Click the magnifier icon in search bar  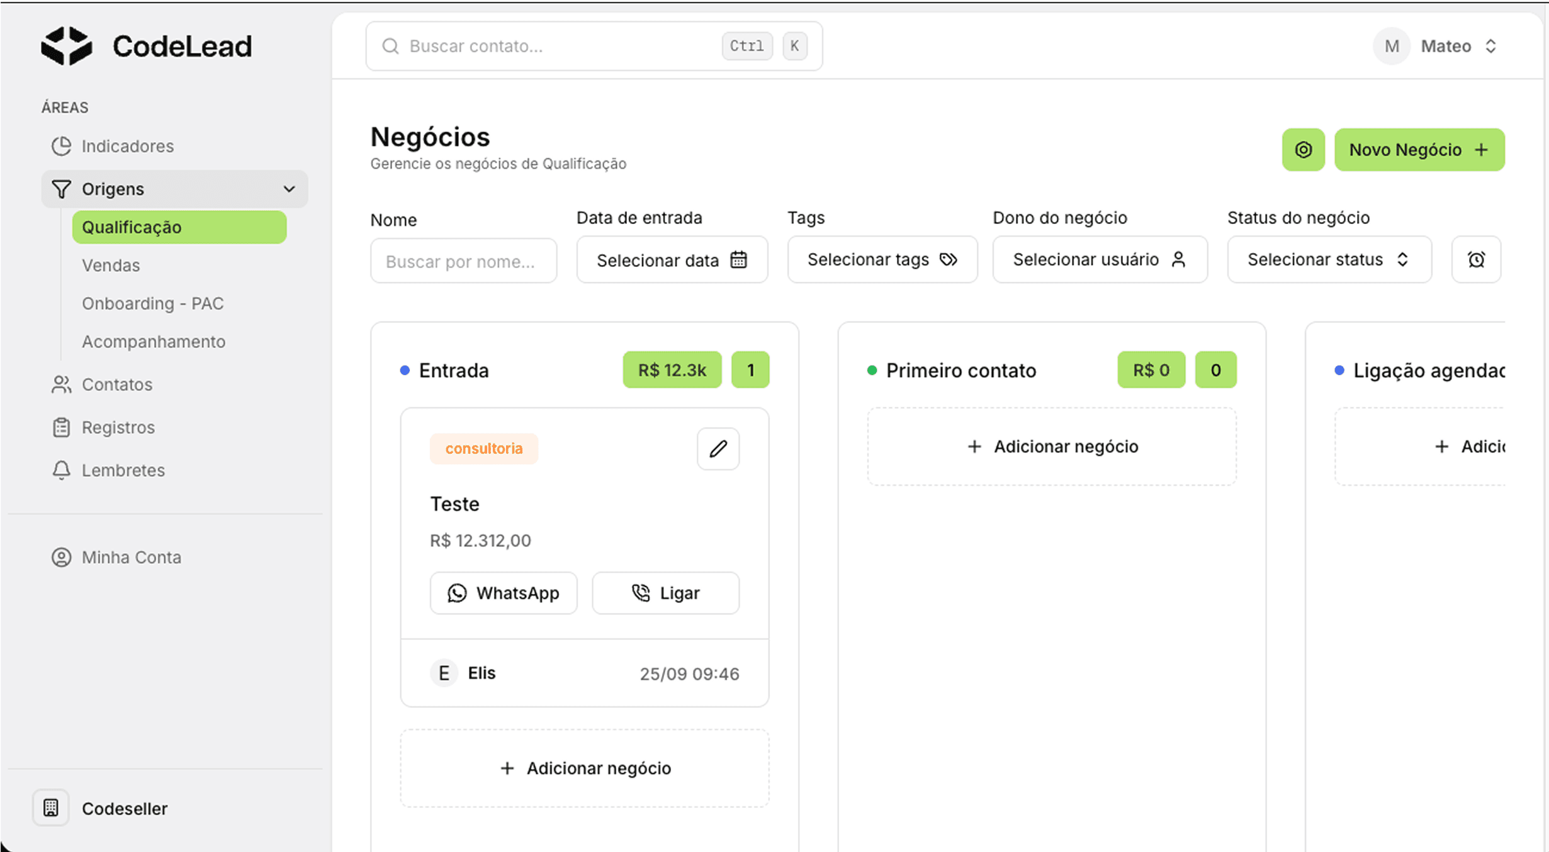coord(390,46)
